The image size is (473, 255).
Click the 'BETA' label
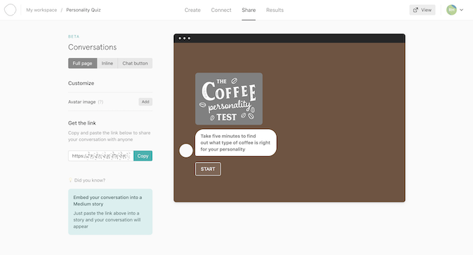point(74,36)
